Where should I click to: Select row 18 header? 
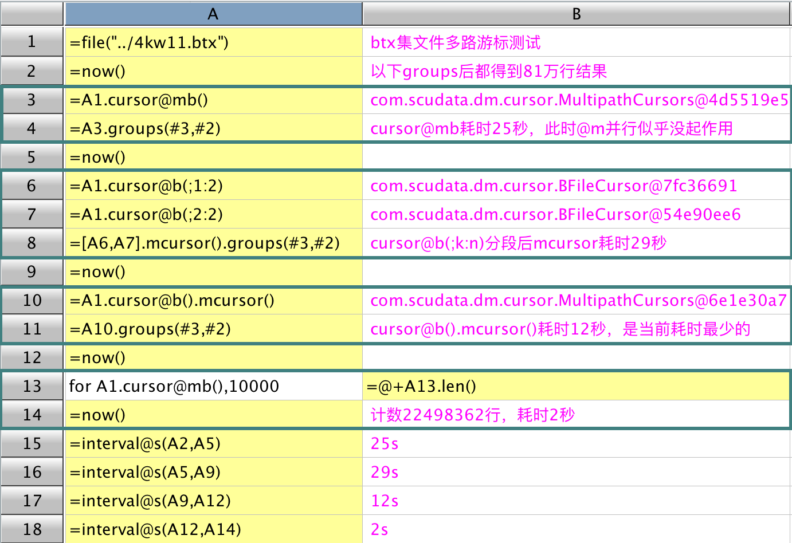[x=32, y=529]
